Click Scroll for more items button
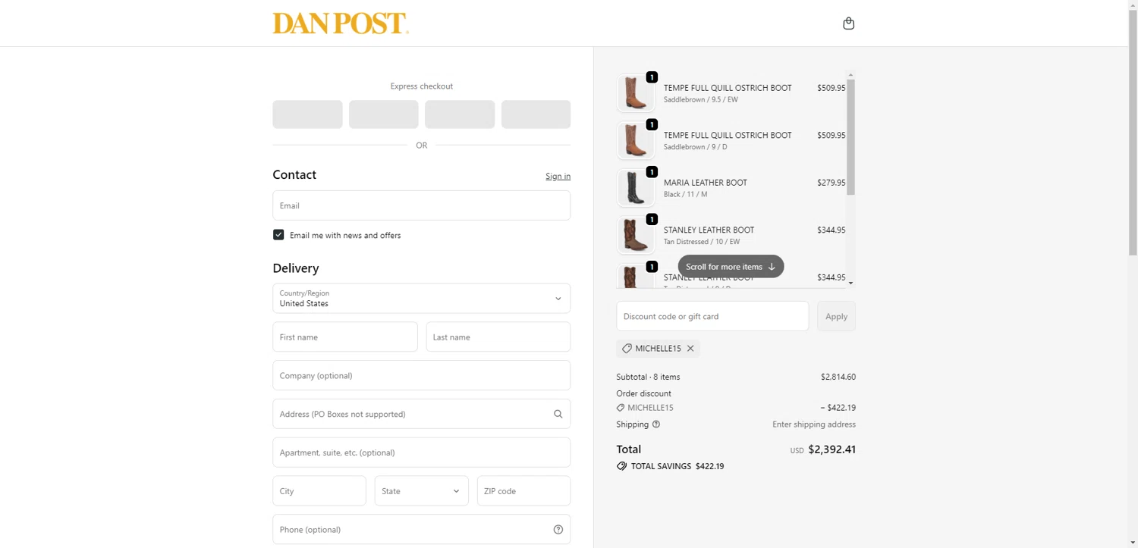Image resolution: width=1138 pixels, height=548 pixels. (x=731, y=267)
